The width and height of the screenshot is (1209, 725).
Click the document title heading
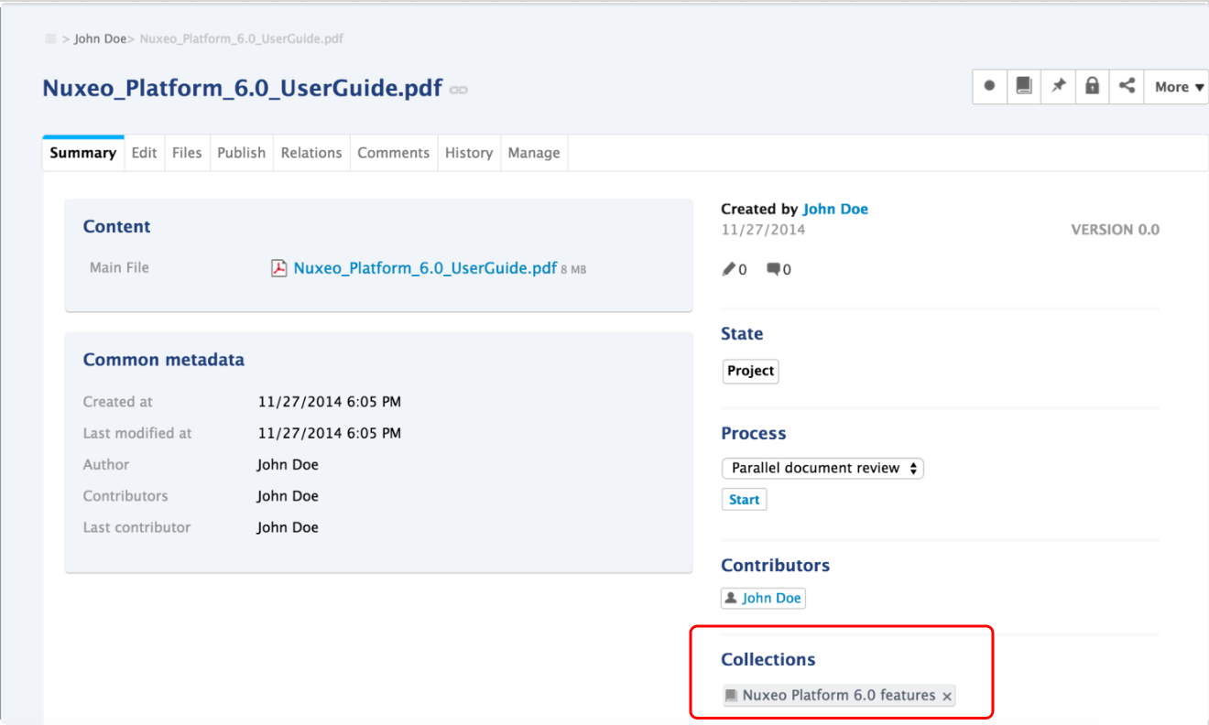[243, 89]
